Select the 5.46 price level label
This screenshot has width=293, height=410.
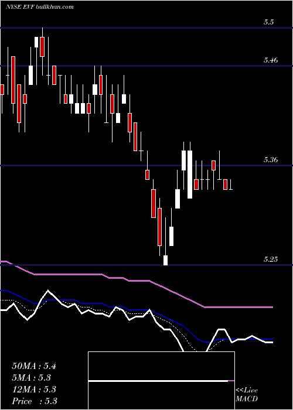(x=270, y=60)
